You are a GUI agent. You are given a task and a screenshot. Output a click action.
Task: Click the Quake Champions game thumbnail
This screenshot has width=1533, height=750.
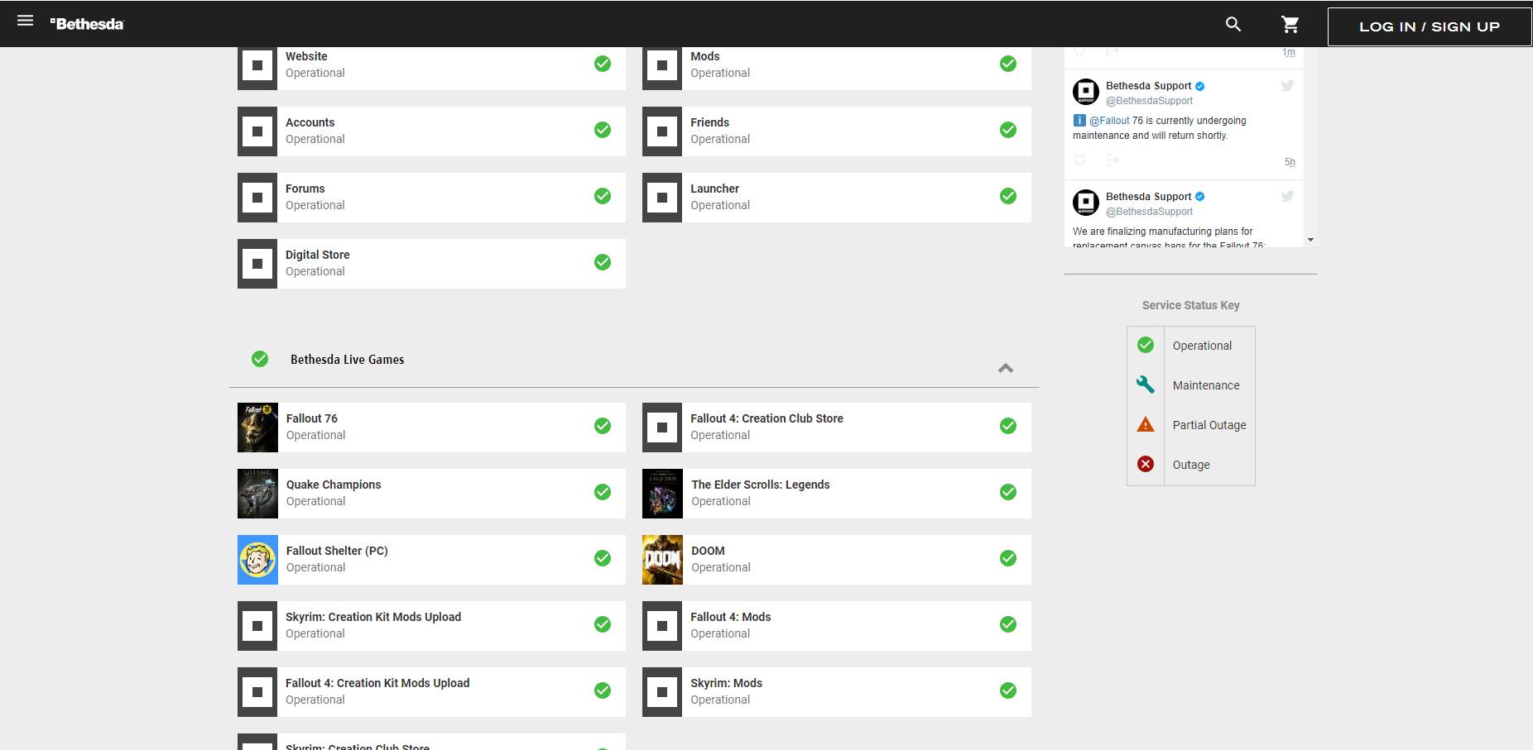(x=257, y=494)
